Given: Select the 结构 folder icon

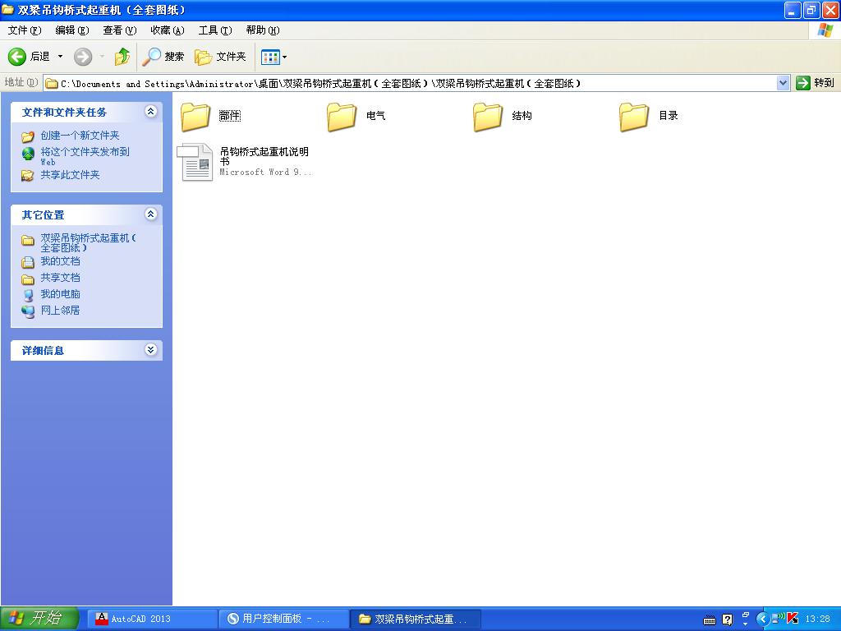Looking at the screenshot, I should 488,117.
